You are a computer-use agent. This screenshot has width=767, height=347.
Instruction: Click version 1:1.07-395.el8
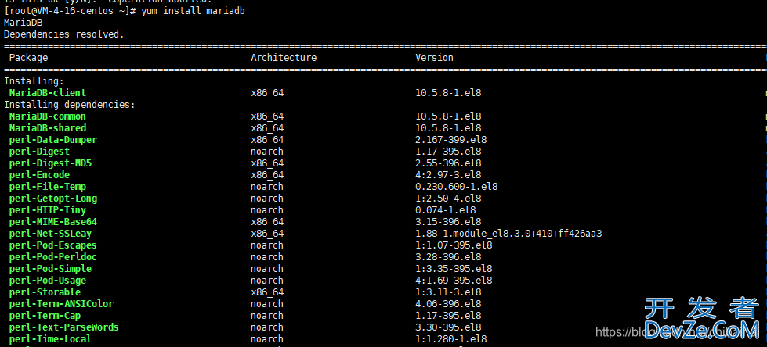point(454,245)
